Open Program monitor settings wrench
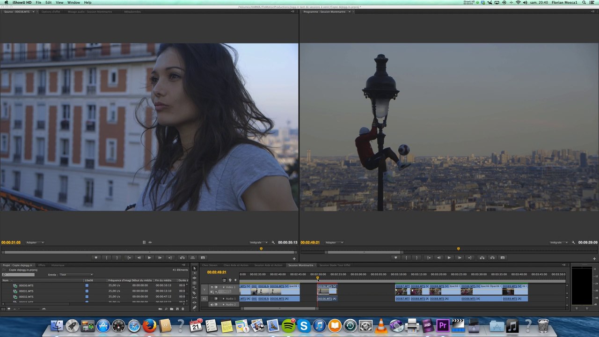 click(573, 242)
